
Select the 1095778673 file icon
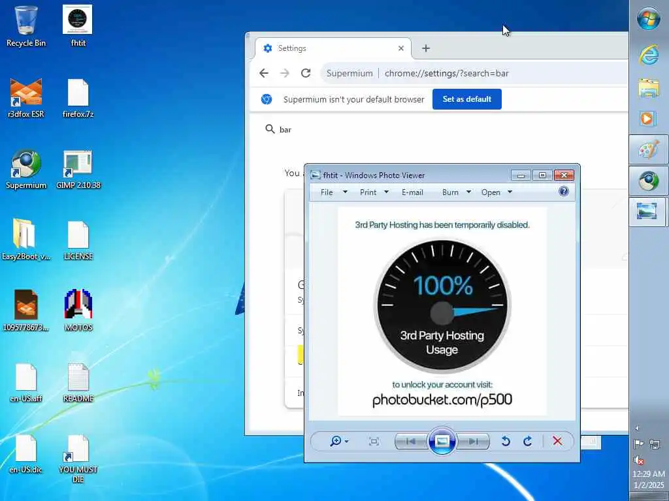click(26, 311)
